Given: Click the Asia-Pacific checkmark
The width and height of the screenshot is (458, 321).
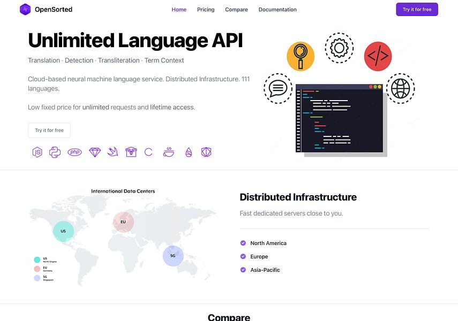Looking at the screenshot, I should (x=243, y=270).
